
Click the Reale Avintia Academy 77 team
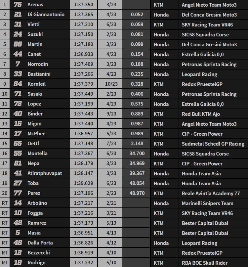click(x=211, y=193)
